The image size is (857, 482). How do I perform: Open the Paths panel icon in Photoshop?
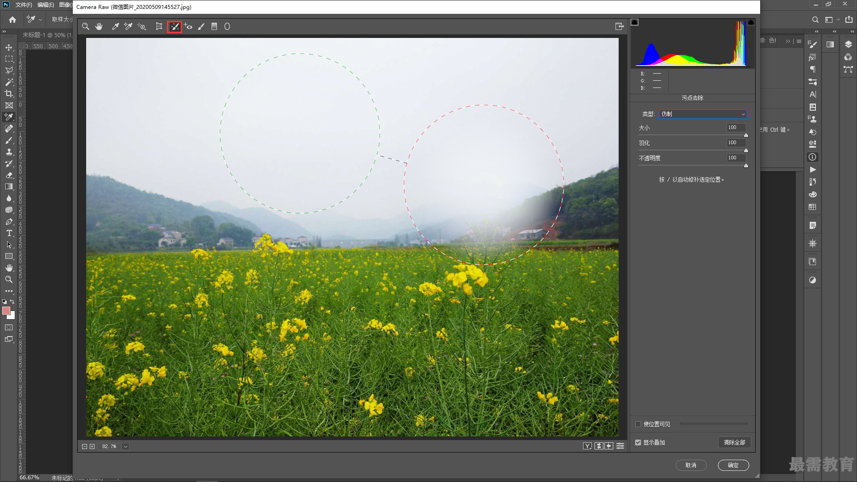(849, 70)
